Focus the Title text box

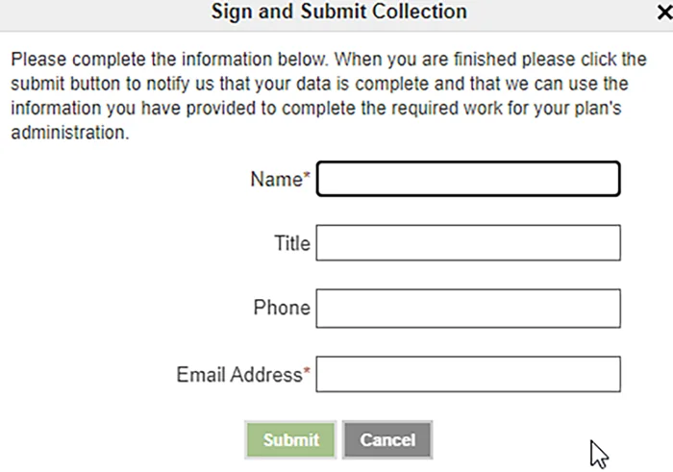pyautogui.click(x=468, y=243)
